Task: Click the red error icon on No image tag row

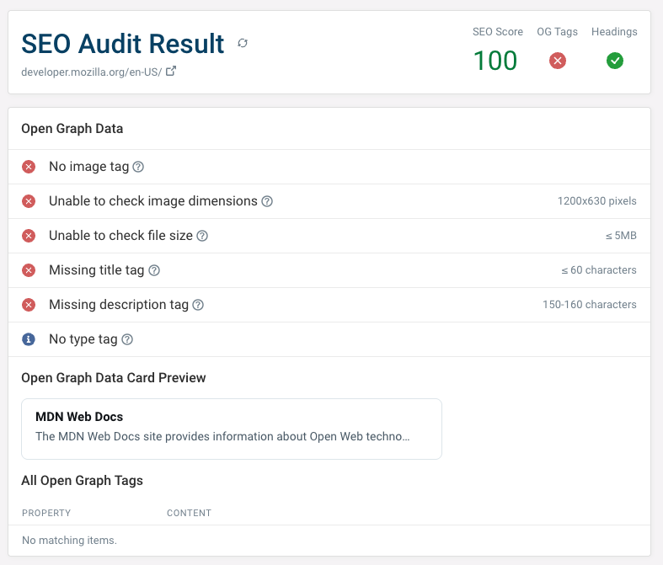Action: coord(29,167)
